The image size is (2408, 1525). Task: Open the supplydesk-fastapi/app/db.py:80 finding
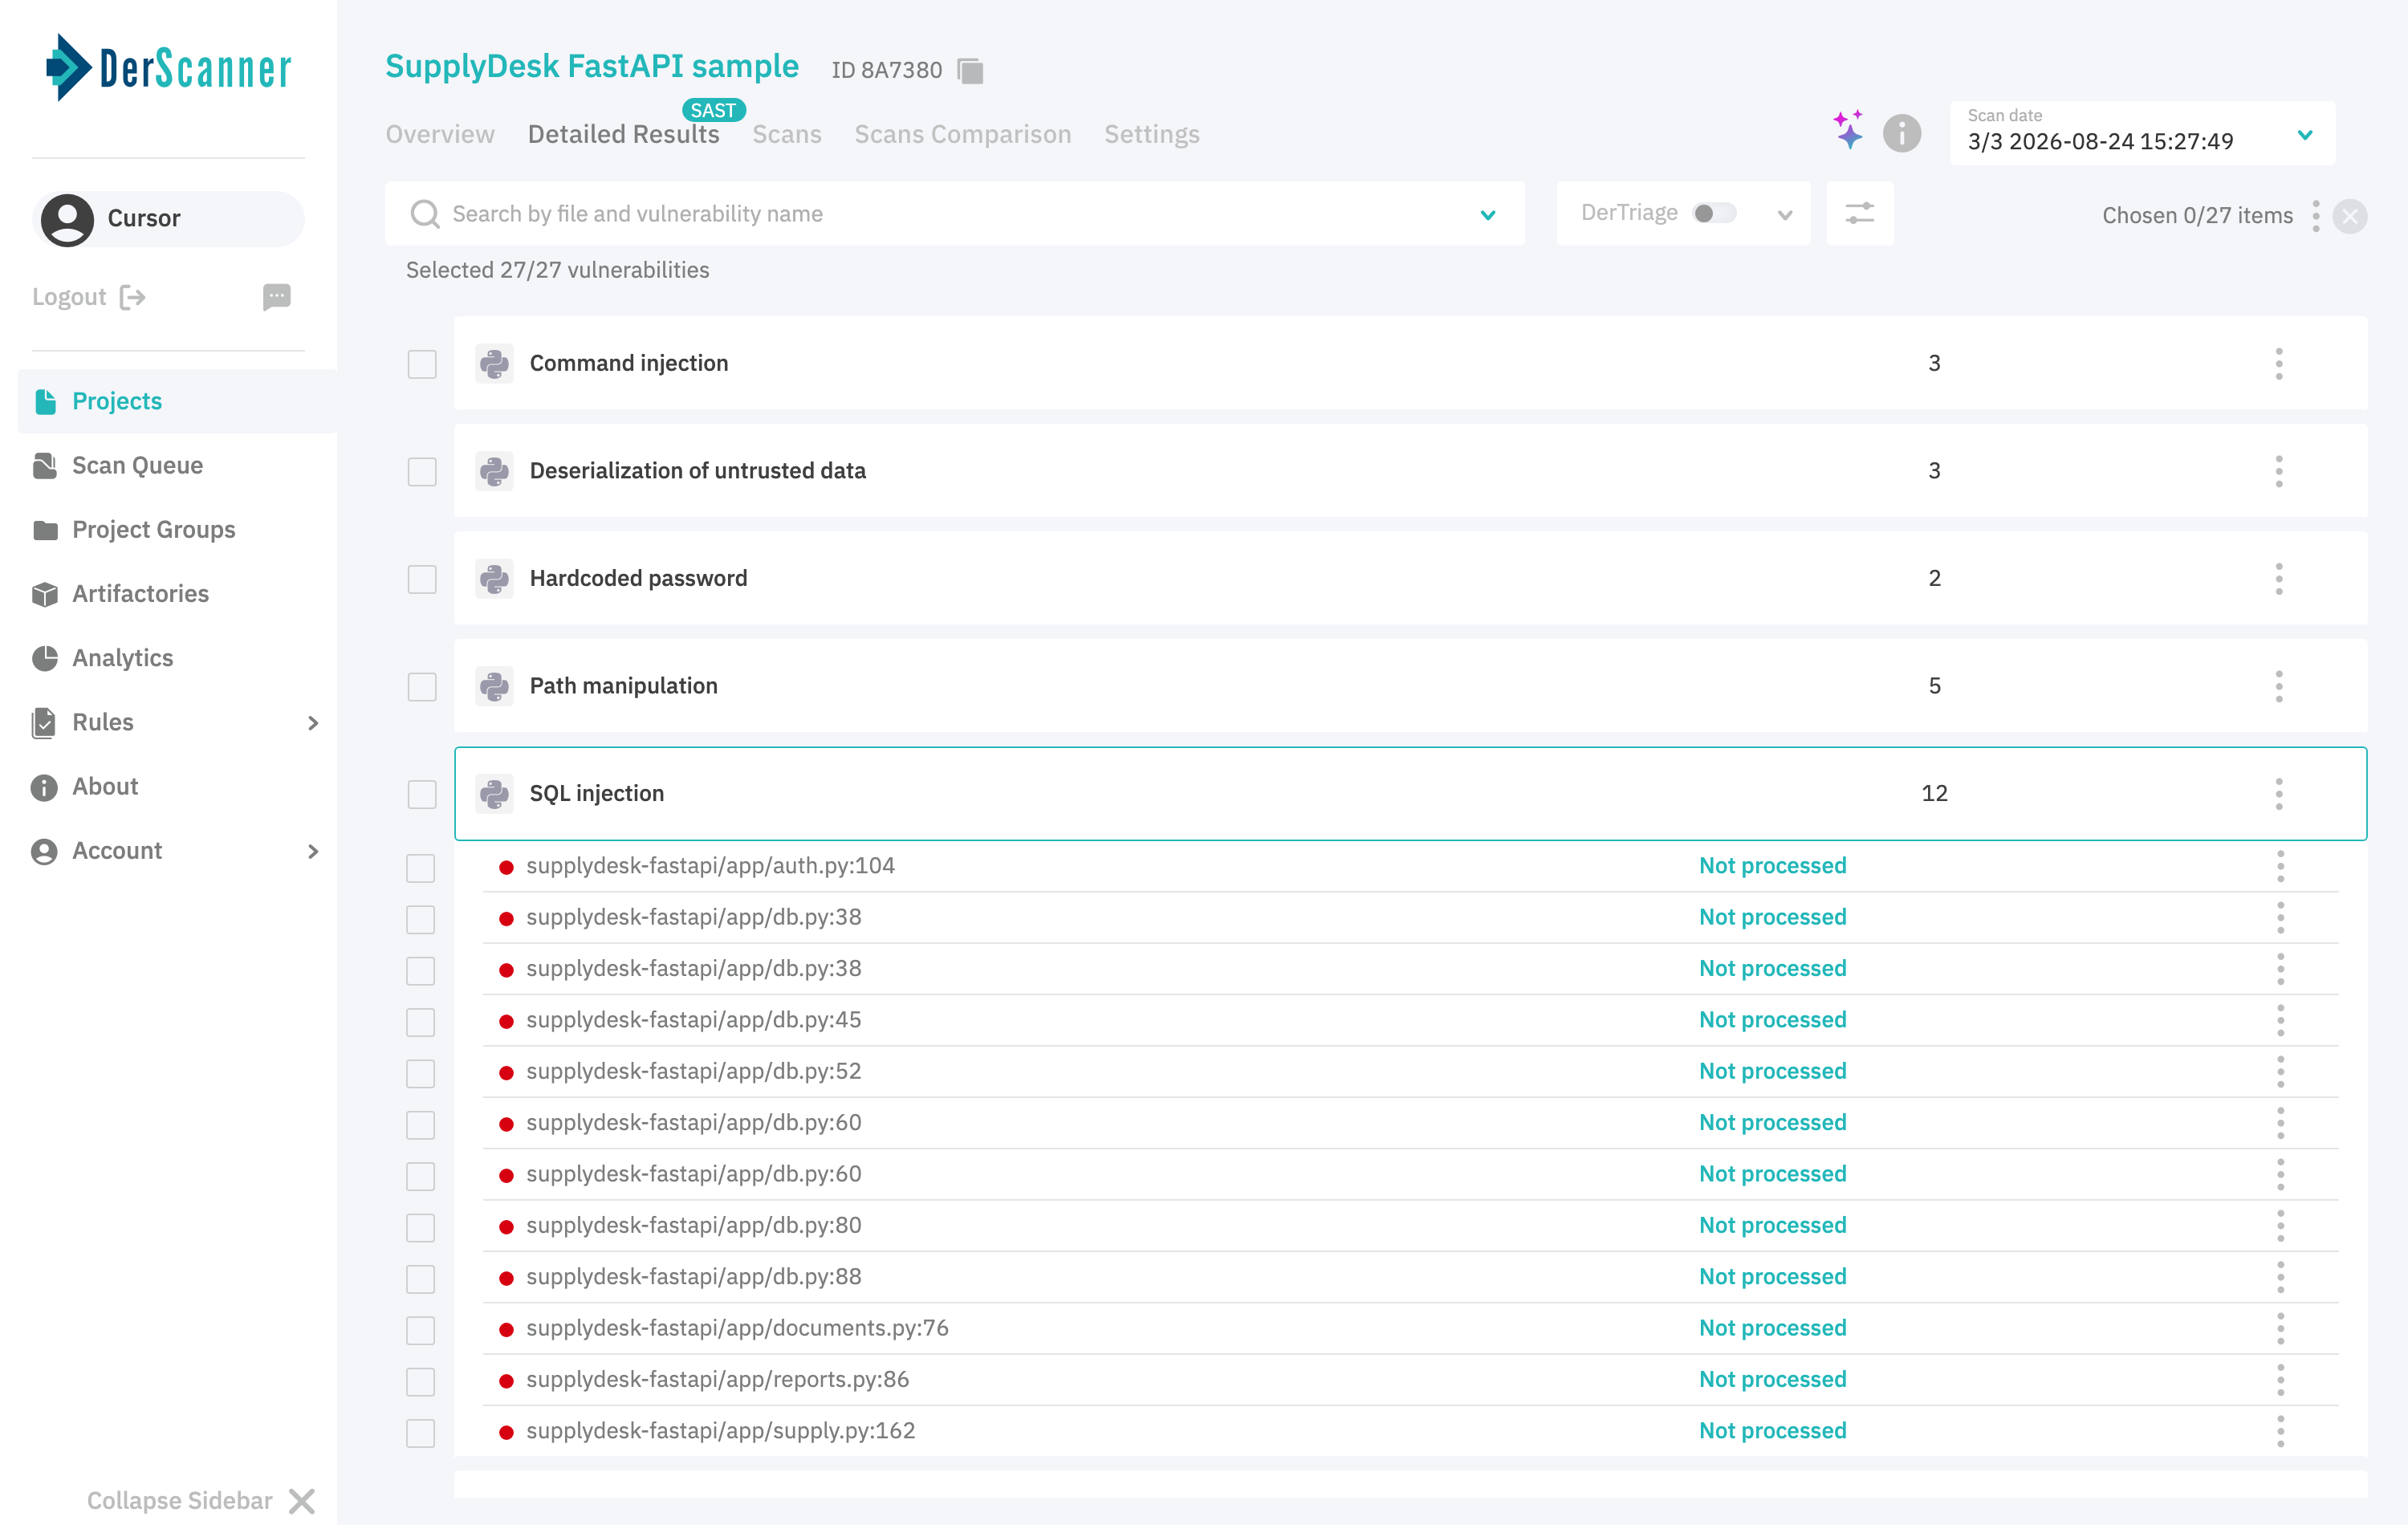click(693, 1225)
